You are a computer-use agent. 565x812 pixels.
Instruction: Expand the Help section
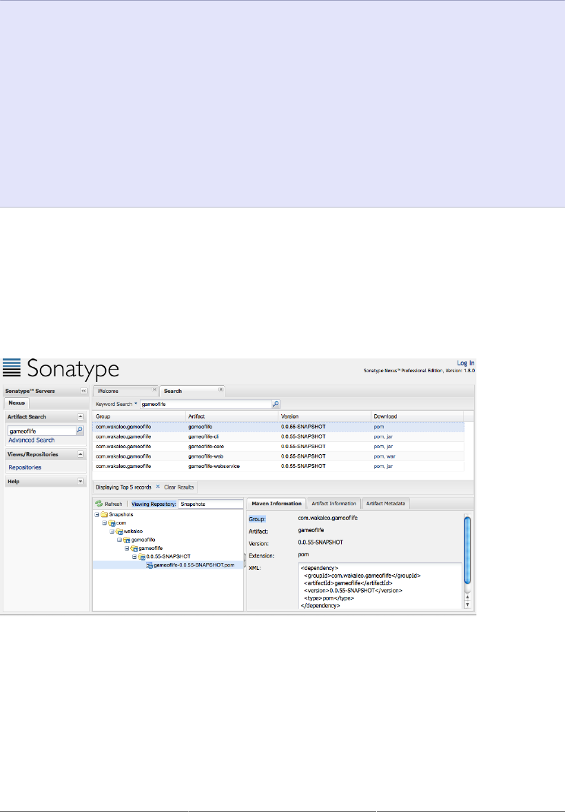(80, 481)
